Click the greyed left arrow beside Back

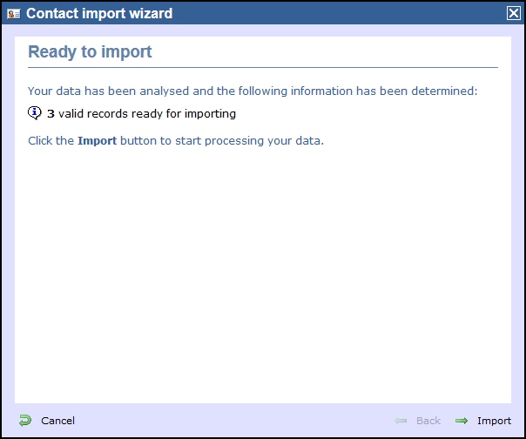[x=401, y=421]
